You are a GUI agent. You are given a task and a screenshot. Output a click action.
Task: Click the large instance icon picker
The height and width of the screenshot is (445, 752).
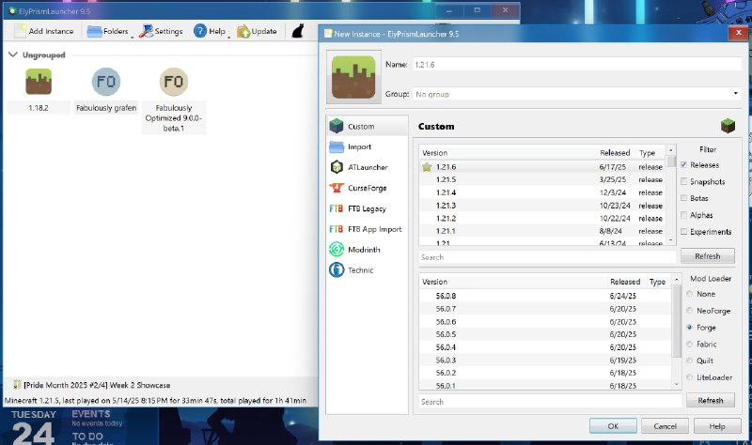(353, 79)
